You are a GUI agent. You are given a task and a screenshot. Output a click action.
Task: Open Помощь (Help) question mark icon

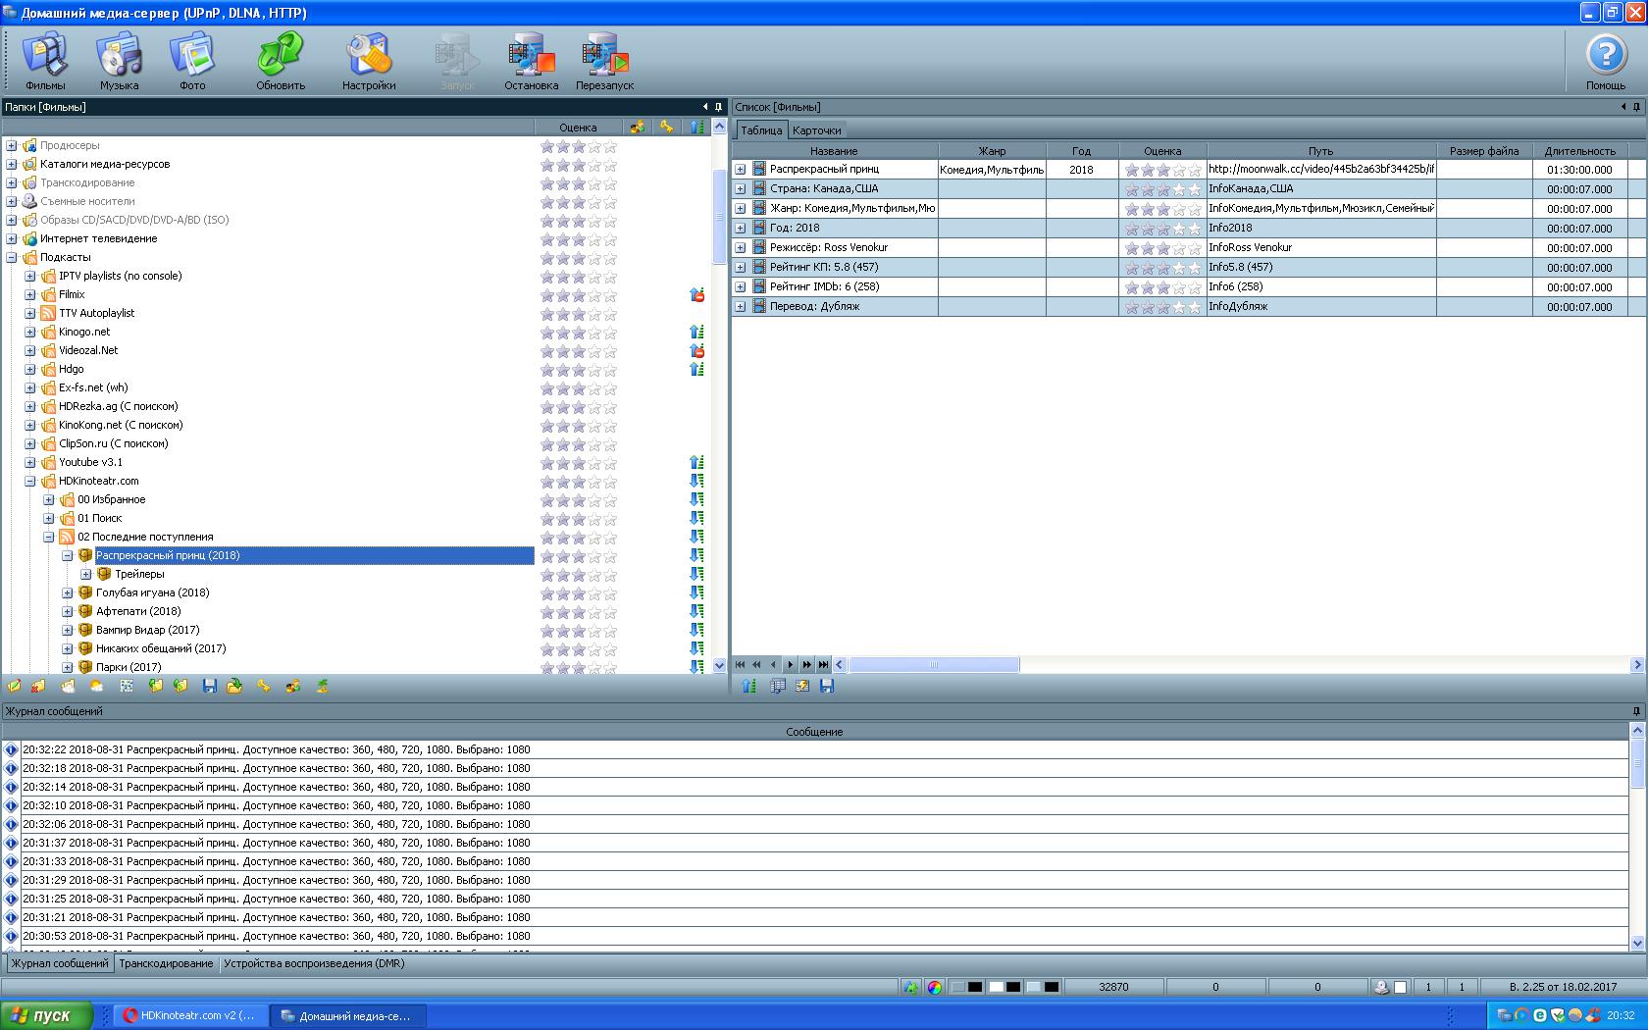1606,61
